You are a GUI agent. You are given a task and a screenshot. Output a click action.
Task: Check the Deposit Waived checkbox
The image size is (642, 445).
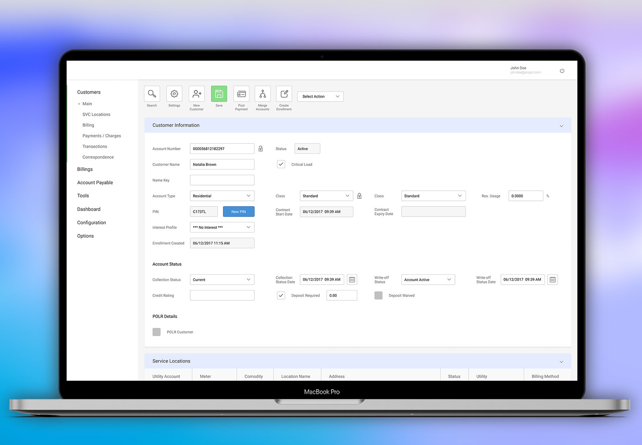(378, 295)
